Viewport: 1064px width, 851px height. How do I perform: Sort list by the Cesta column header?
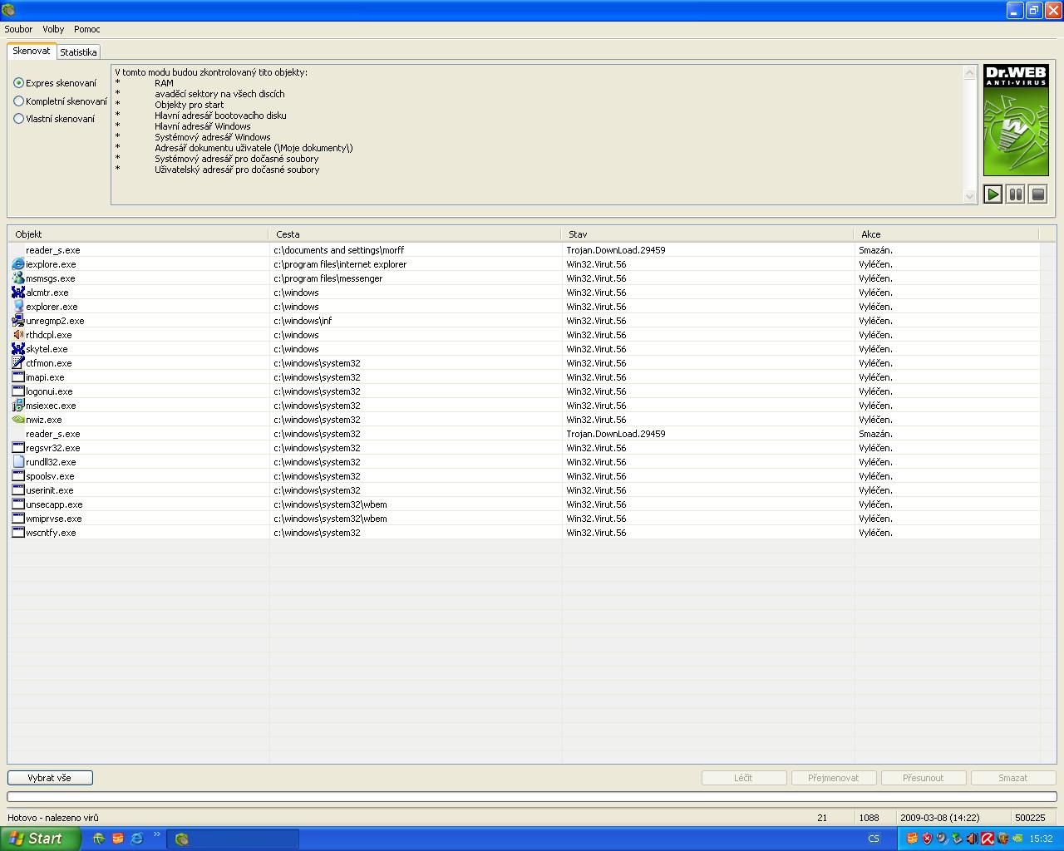point(415,234)
